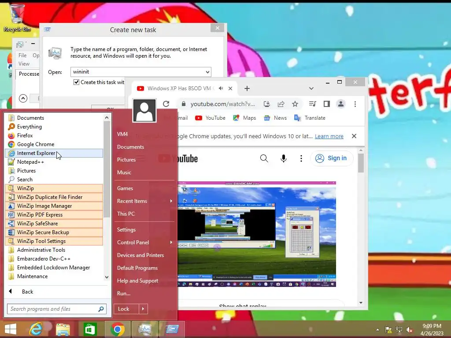Image resolution: width=451 pixels, height=338 pixels.
Task: Switch to Google Chrome on the taskbar
Action: pyautogui.click(x=117, y=329)
